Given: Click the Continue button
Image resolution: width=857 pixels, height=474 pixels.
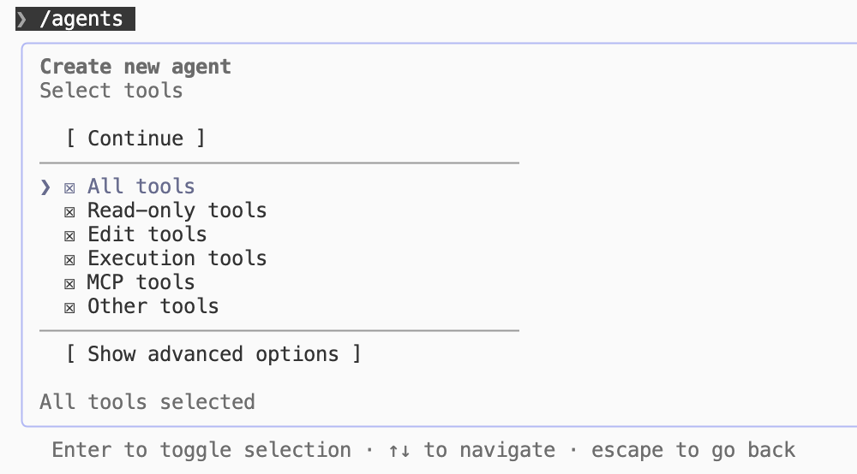Looking at the screenshot, I should coord(135,138).
